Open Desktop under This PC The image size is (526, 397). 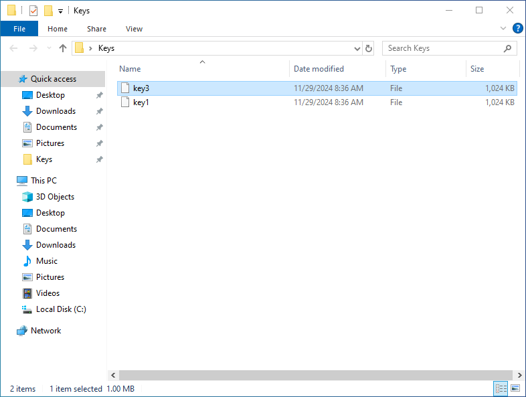tap(50, 213)
